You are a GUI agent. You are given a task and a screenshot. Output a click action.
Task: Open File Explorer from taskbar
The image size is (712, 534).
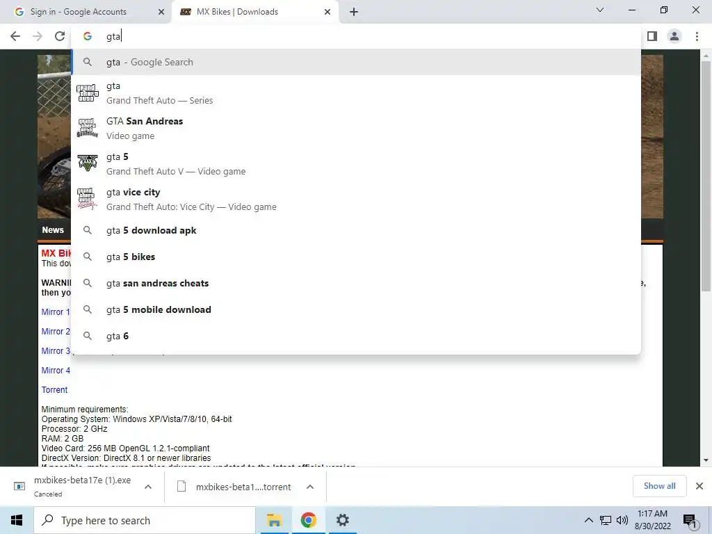274,520
